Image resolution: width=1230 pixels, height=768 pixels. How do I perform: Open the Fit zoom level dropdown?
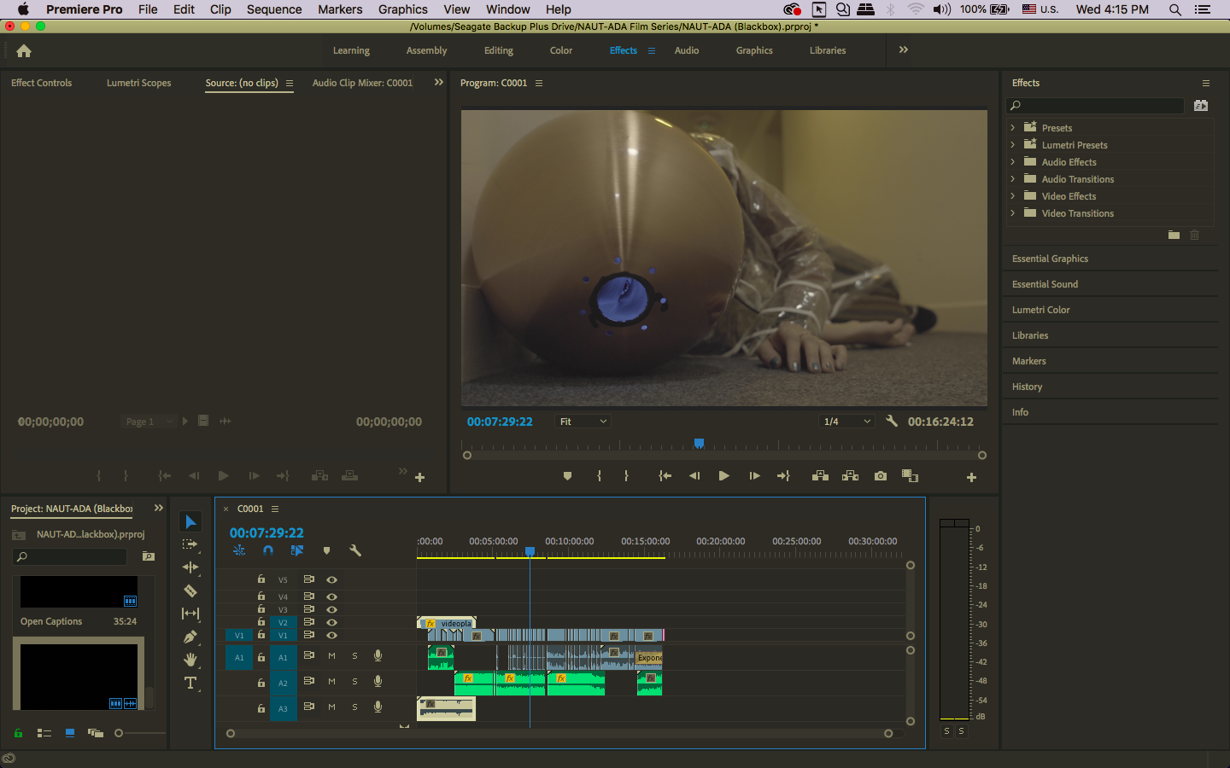583,422
